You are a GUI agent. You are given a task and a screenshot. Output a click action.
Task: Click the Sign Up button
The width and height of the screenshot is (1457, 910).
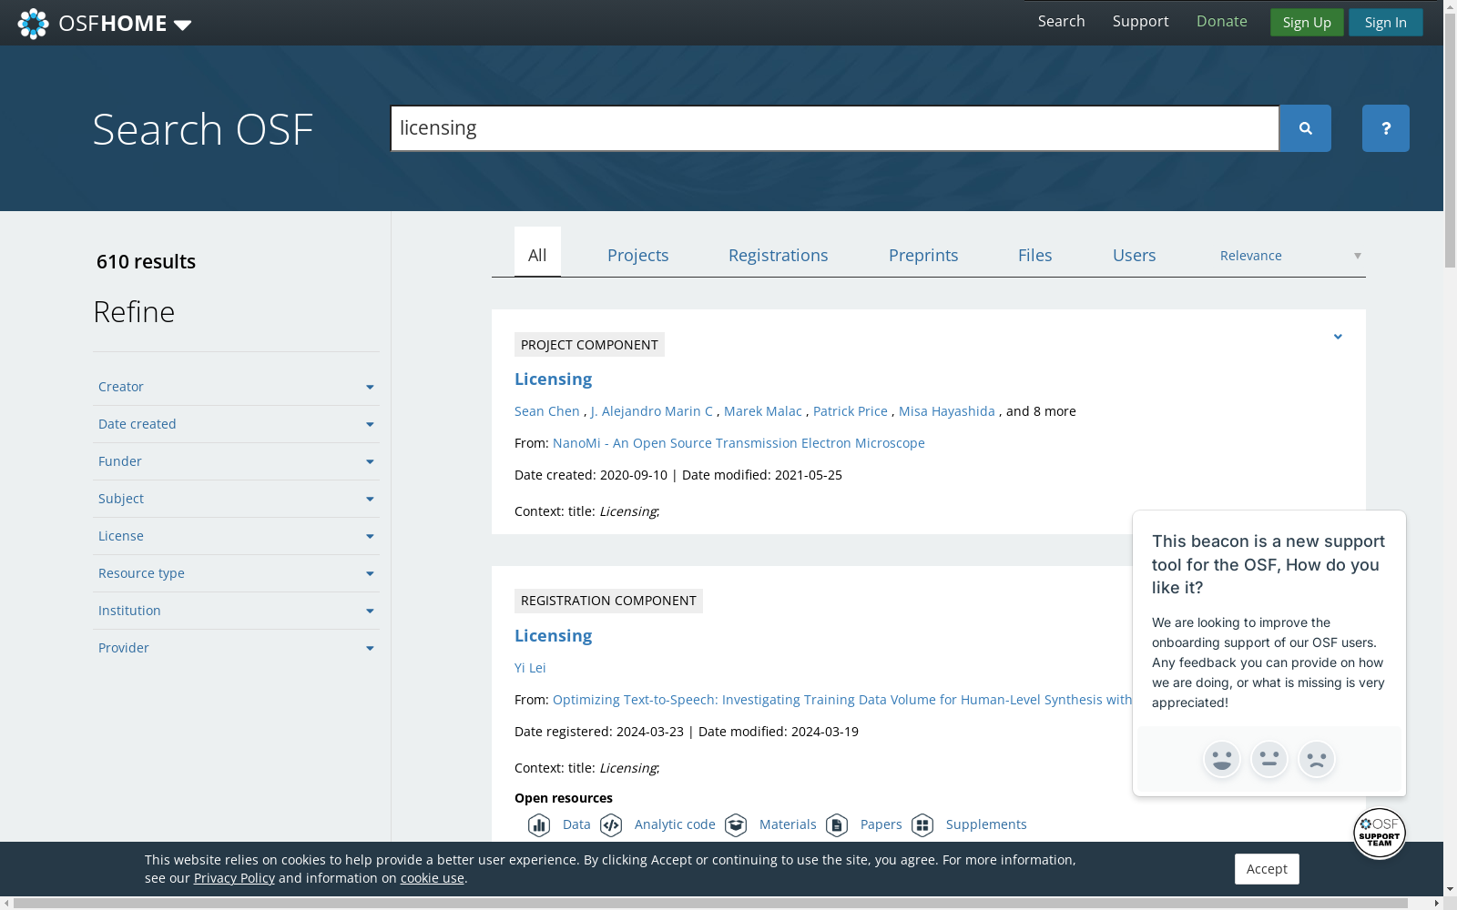click(1307, 23)
